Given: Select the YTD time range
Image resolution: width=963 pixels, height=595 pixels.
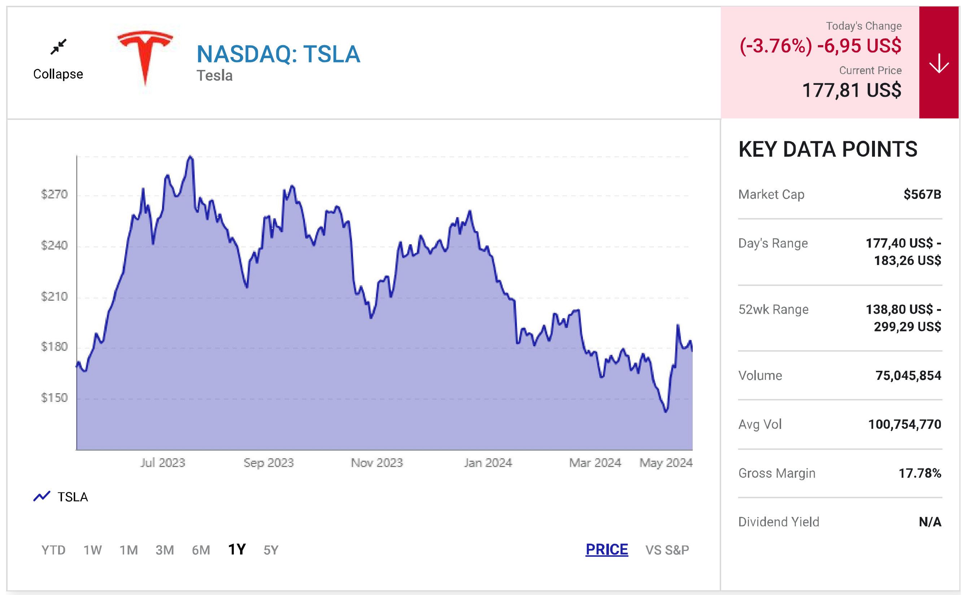Looking at the screenshot, I should coord(53,550).
